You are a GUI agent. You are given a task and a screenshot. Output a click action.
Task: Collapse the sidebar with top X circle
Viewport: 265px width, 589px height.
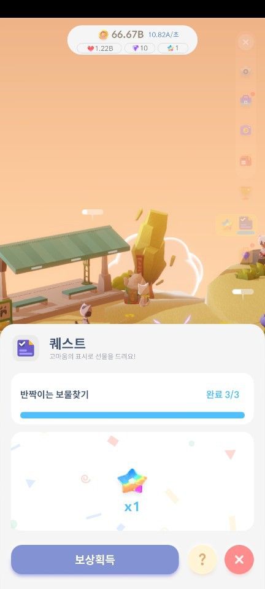(246, 42)
